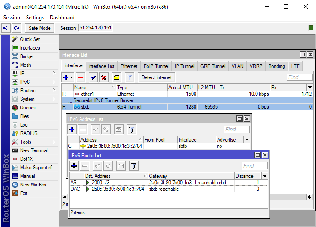This screenshot has width=316, height=227.
Task: Select address 2a0c:3b80:7b00:1c3::2/64 row
Action: 159,146
